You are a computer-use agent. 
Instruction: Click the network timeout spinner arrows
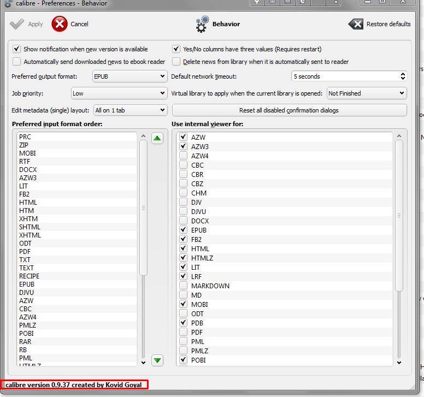[403, 76]
